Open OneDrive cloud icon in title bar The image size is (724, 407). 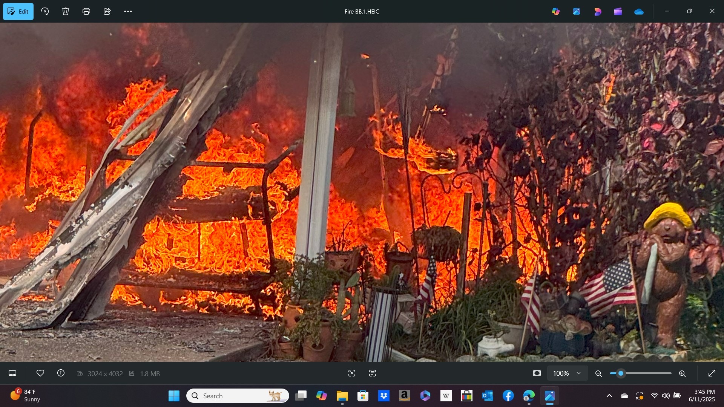639,12
